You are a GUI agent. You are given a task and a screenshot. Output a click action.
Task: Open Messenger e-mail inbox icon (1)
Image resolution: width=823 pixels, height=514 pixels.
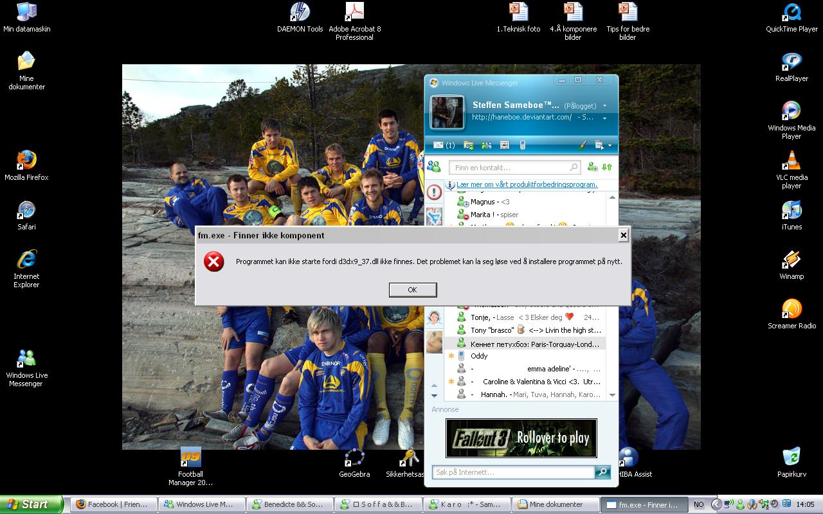pyautogui.click(x=444, y=145)
